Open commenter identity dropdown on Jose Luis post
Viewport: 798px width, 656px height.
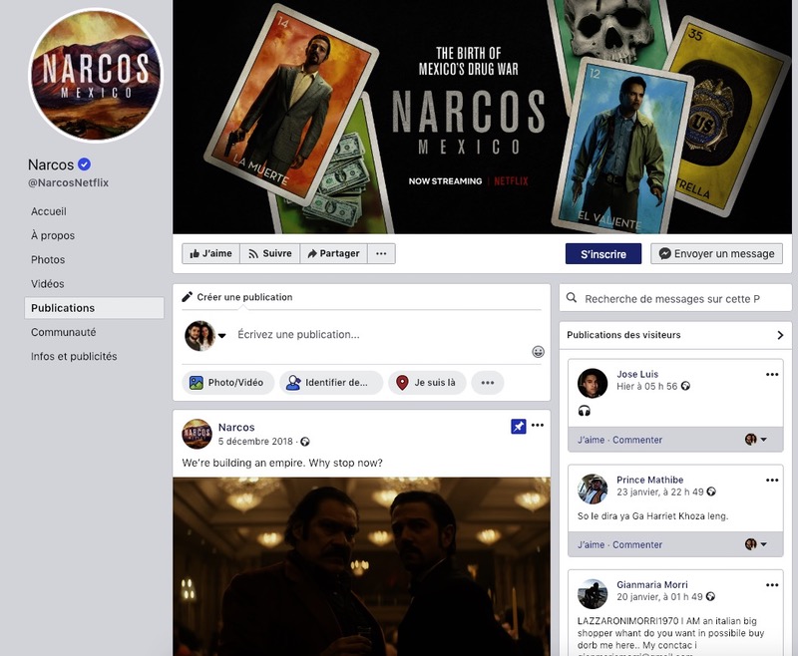(x=757, y=440)
